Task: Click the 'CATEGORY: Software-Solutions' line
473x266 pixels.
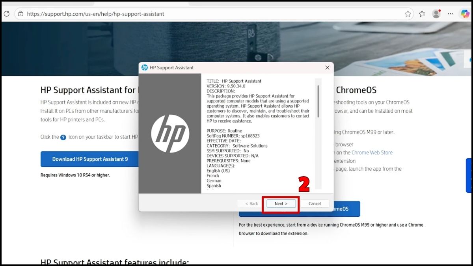Action: tap(237, 146)
